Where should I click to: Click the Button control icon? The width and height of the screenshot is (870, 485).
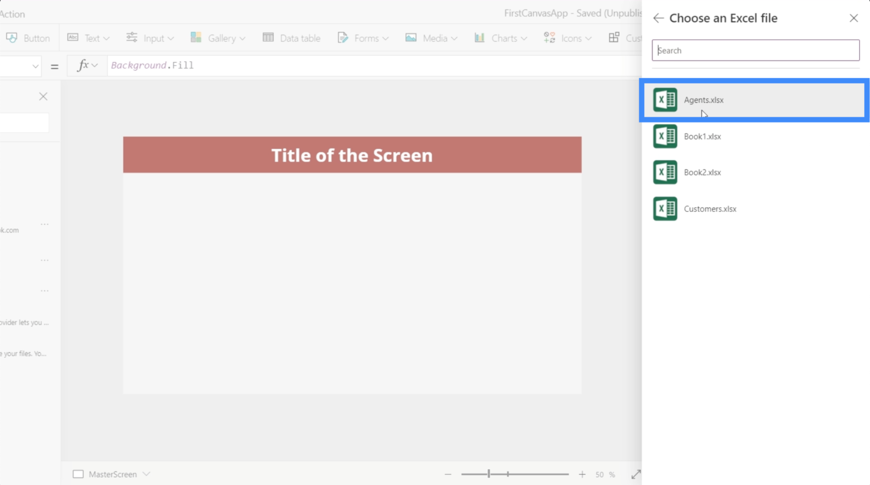tap(12, 38)
